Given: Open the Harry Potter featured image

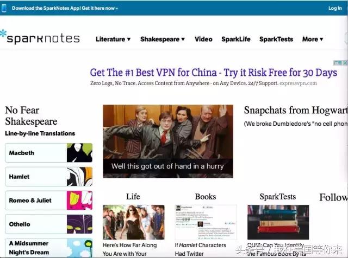Looking at the screenshot, I should point(168,141).
